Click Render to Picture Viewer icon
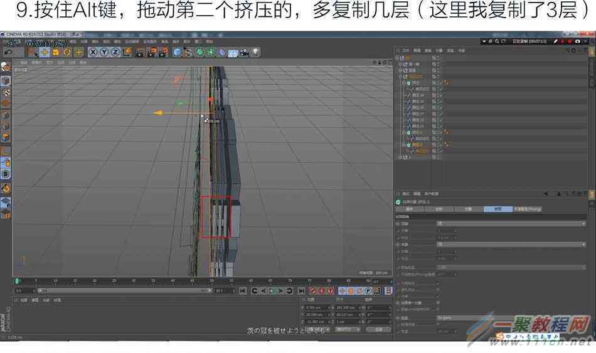The height and width of the screenshot is (353, 596). point(152,53)
